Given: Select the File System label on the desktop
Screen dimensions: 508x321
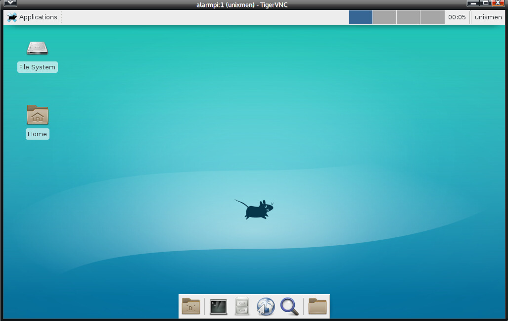Looking at the screenshot, I should 37,67.
